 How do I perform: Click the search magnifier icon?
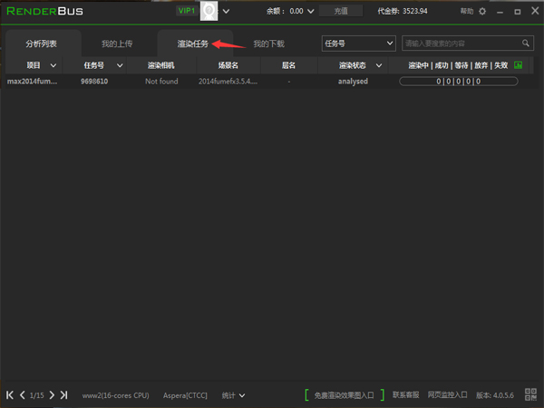(526, 44)
